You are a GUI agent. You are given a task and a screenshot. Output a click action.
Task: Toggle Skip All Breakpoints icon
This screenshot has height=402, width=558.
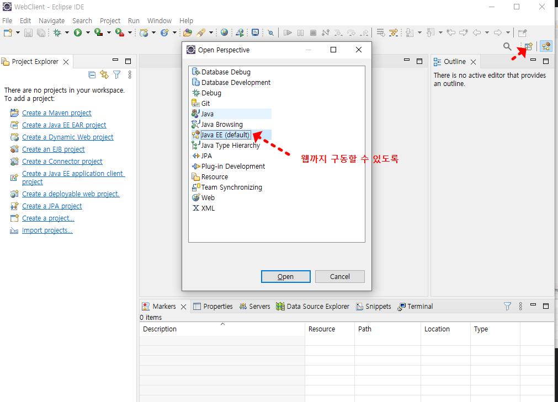(x=271, y=33)
